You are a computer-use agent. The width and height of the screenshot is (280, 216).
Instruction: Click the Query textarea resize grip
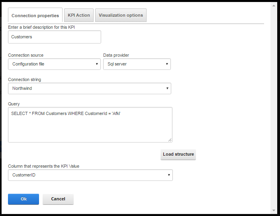170,140
